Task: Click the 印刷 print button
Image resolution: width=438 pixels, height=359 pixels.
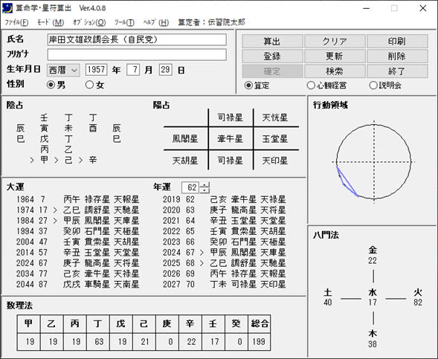Action: coord(397,42)
